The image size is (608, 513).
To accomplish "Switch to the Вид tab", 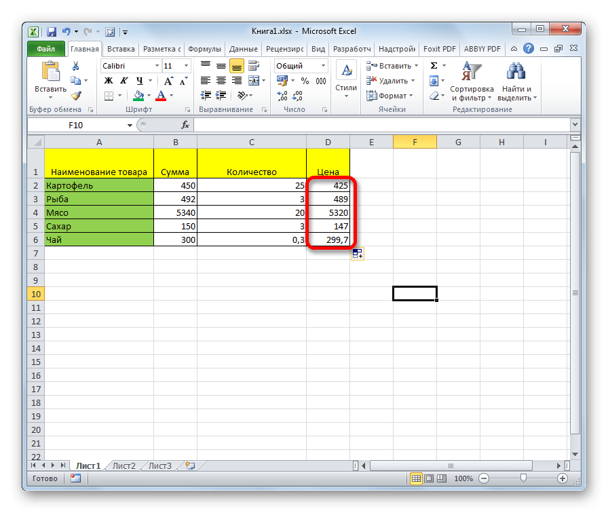I will pyautogui.click(x=318, y=49).
